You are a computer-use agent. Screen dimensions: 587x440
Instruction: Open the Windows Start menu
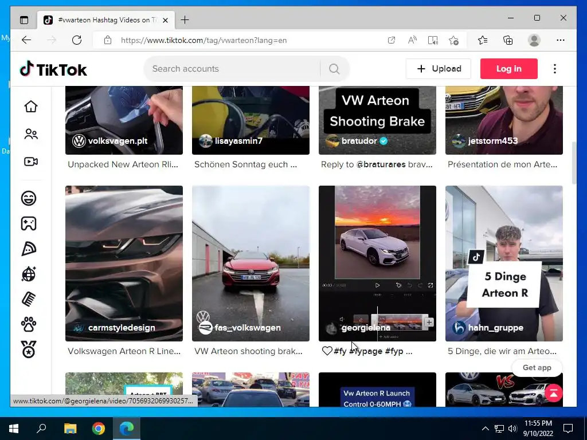(14, 429)
